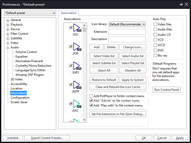Click Select Subtitle Ext button
The image size is (191, 143).
pos(104,63)
